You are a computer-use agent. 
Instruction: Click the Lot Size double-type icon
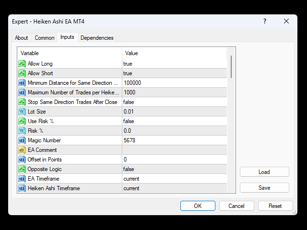(22, 112)
